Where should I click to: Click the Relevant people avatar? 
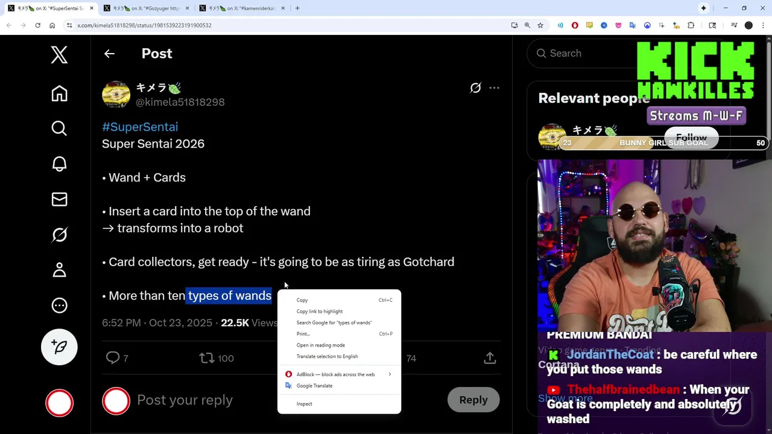[552, 137]
